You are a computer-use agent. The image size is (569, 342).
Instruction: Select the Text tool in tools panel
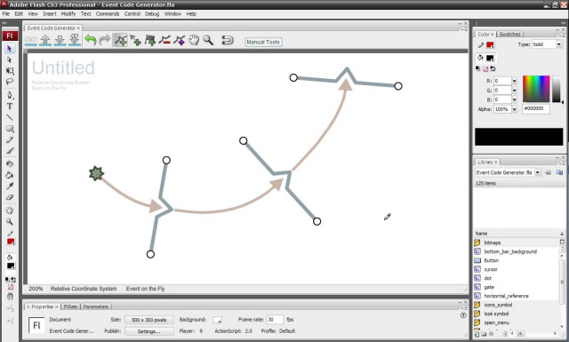pyautogui.click(x=10, y=107)
